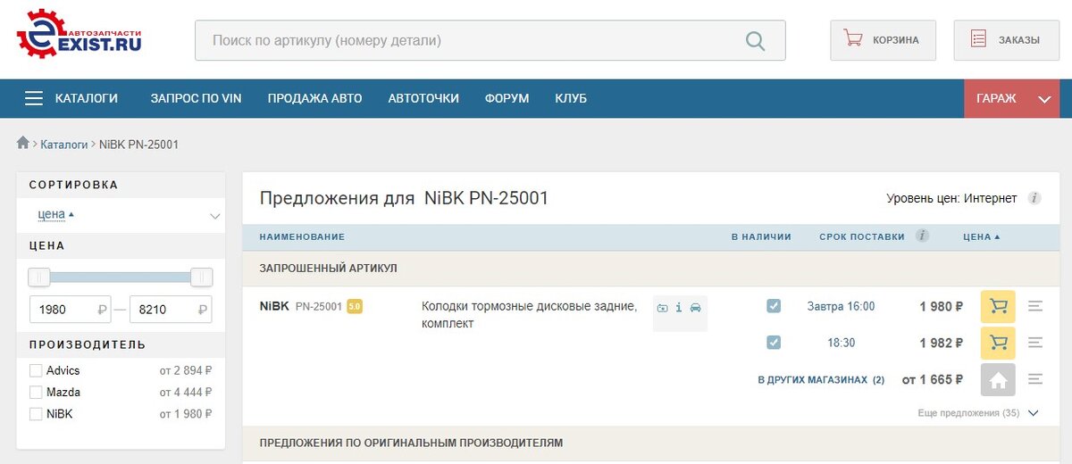Expand the Гараж dropdown
The height and width of the screenshot is (464, 1072).
1011,98
